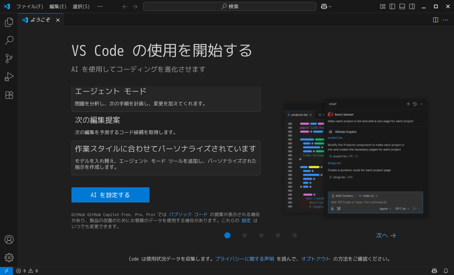Open Copilot status icon in status bar
The height and width of the screenshot is (275, 454).
(x=435, y=271)
